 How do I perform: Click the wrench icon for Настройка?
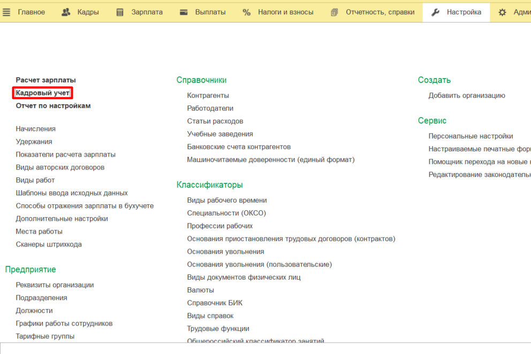click(x=435, y=12)
